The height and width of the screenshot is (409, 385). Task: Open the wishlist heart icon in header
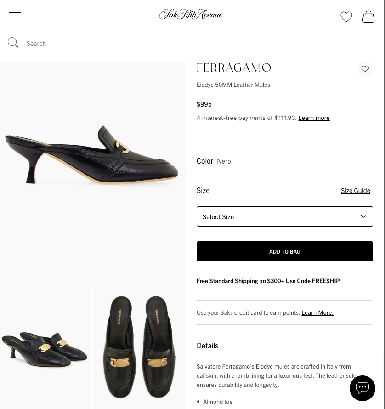click(x=346, y=17)
